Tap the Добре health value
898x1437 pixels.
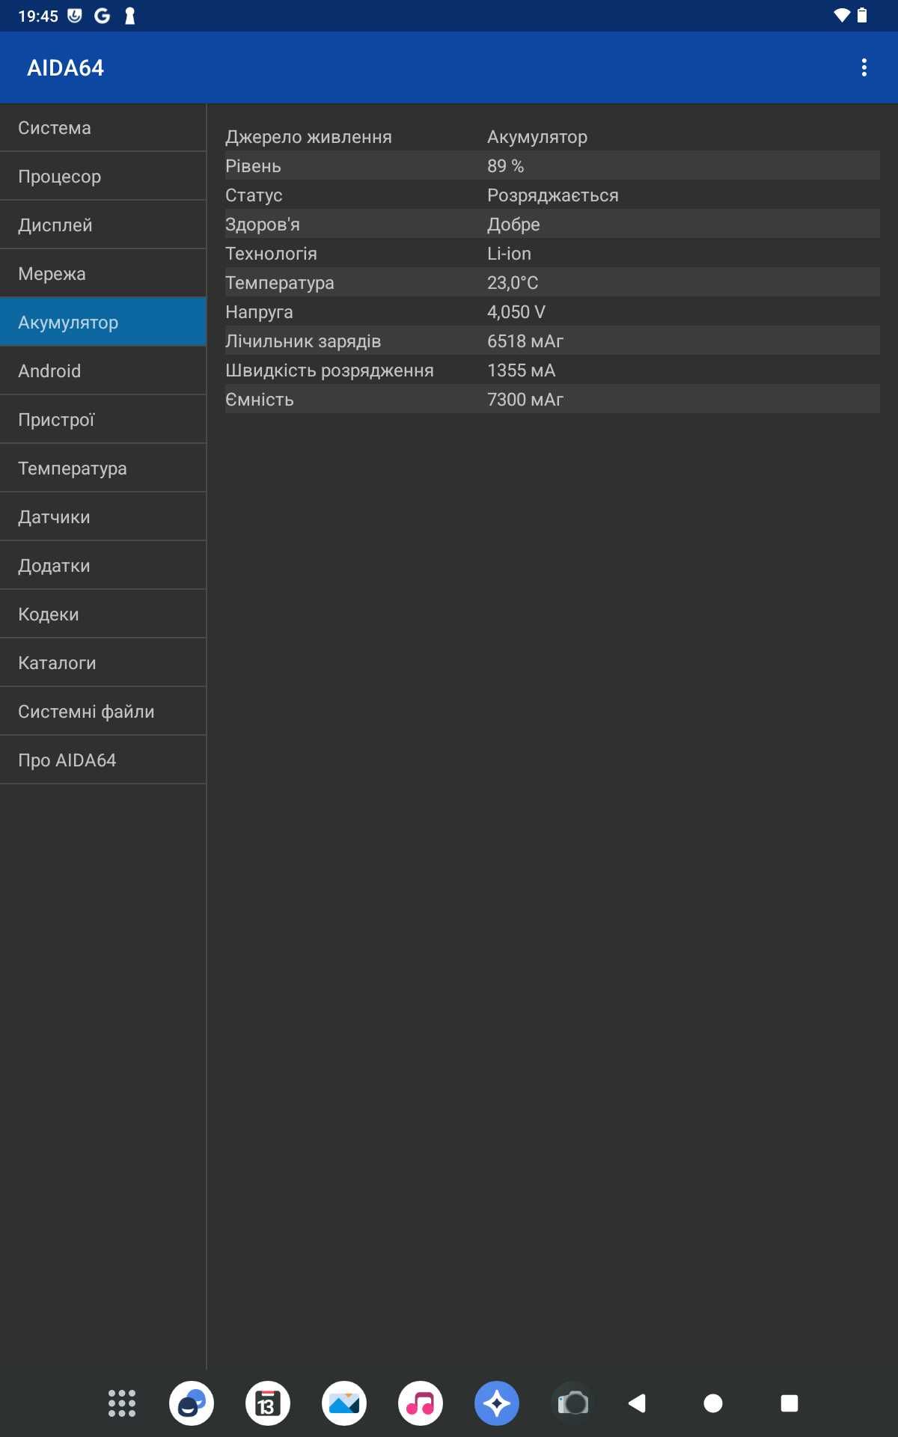(x=513, y=225)
